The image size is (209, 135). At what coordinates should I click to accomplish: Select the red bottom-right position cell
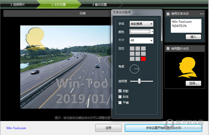[143, 59]
